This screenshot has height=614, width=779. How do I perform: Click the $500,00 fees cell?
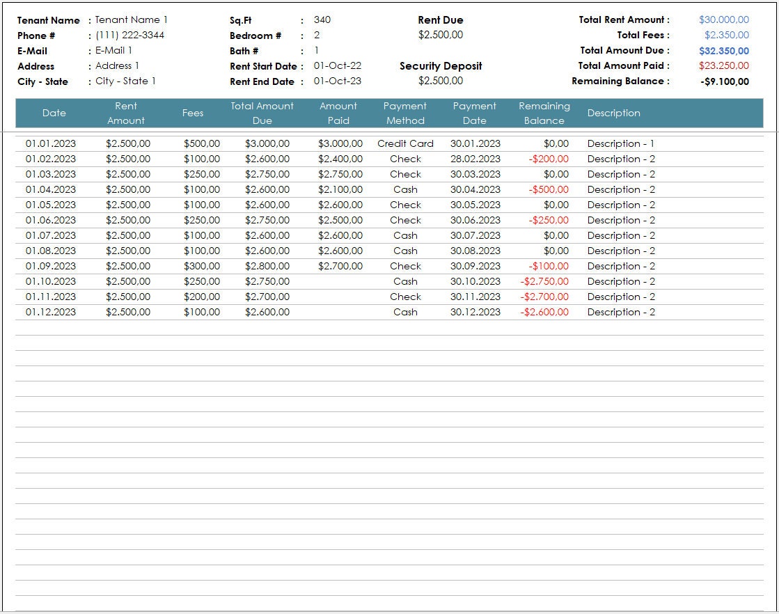pyautogui.click(x=202, y=143)
